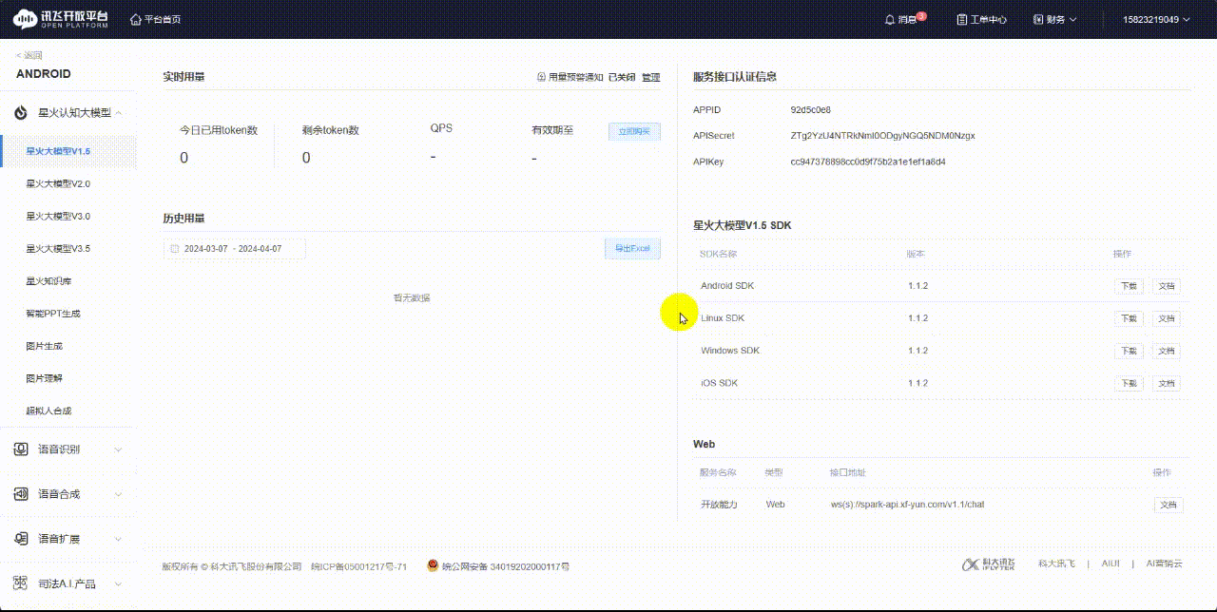Open the iOS SDK 文档
The width and height of the screenshot is (1217, 612).
tap(1167, 383)
